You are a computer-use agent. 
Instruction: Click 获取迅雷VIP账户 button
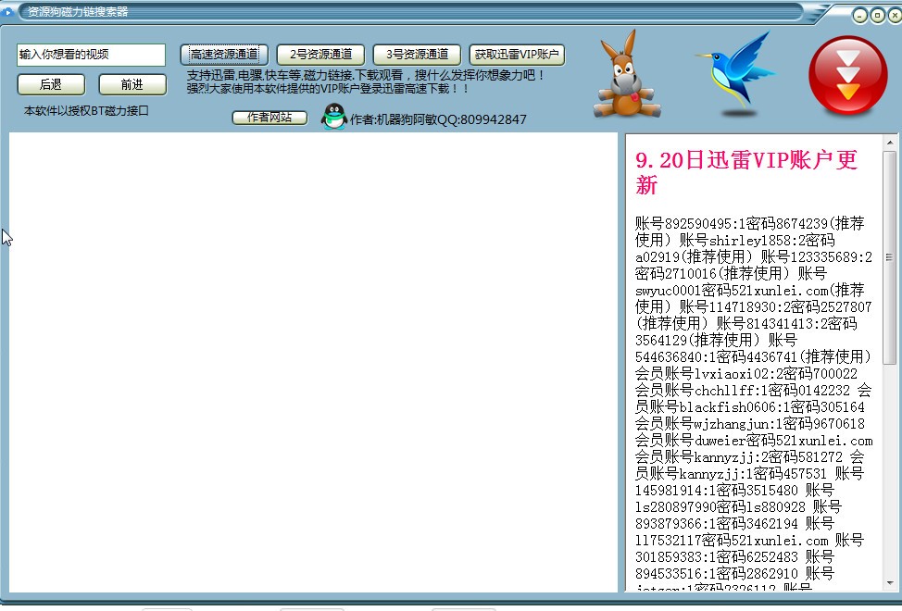tap(517, 55)
